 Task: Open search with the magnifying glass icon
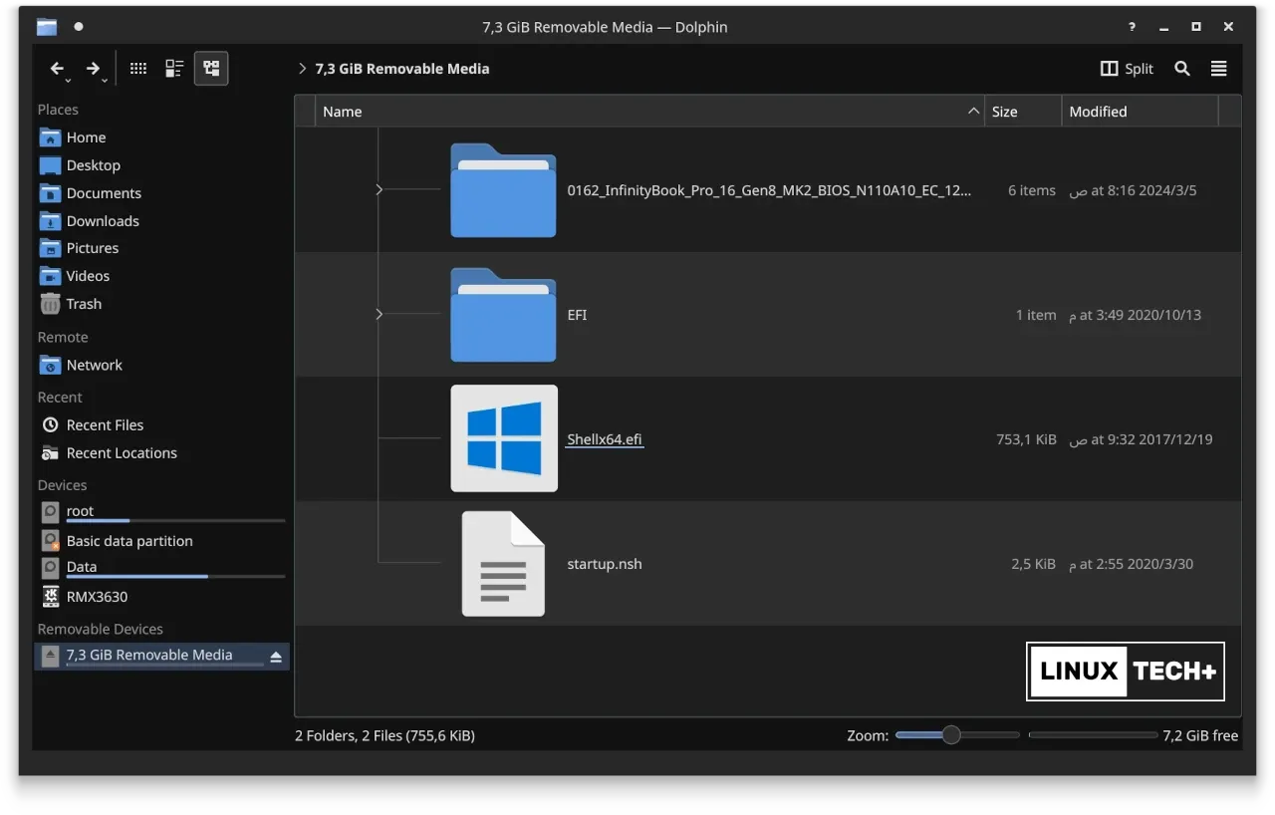[x=1181, y=69]
